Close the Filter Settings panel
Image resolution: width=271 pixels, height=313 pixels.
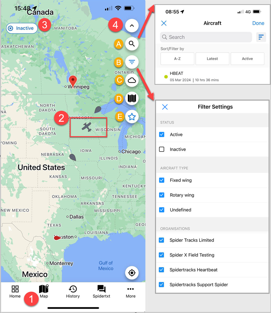(165, 107)
